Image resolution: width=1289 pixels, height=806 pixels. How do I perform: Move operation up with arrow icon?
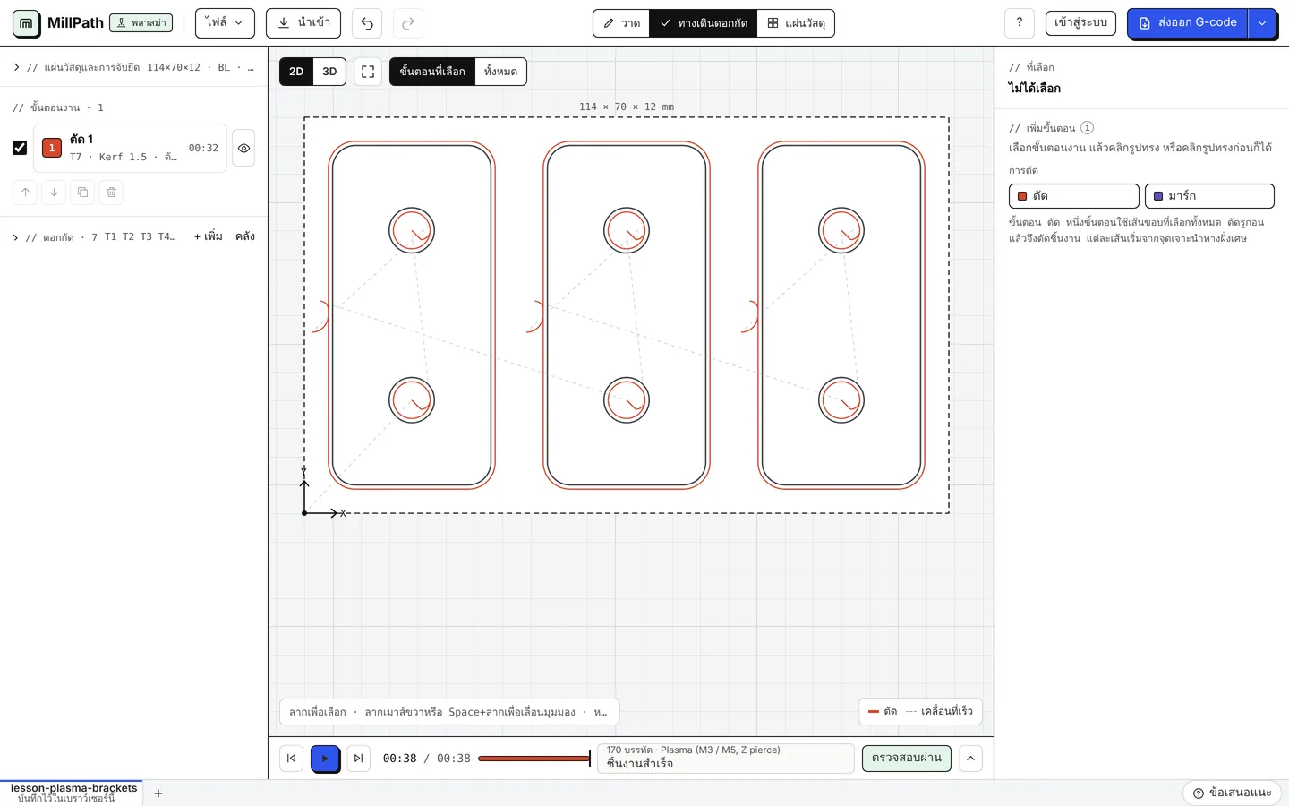point(25,192)
